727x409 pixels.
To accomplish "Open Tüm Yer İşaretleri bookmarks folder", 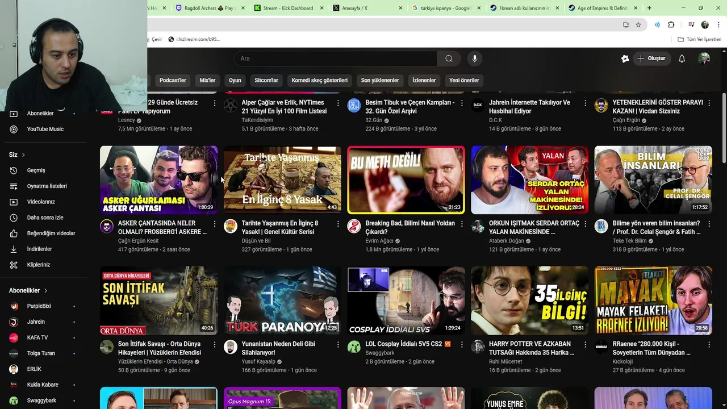I will (700, 39).
